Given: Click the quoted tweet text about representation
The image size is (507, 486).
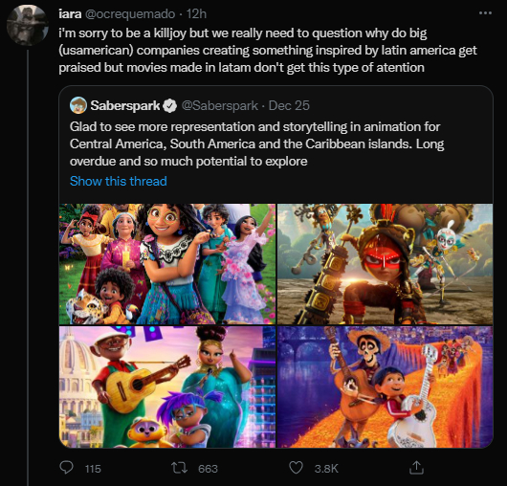Looking at the screenshot, I should [256, 144].
